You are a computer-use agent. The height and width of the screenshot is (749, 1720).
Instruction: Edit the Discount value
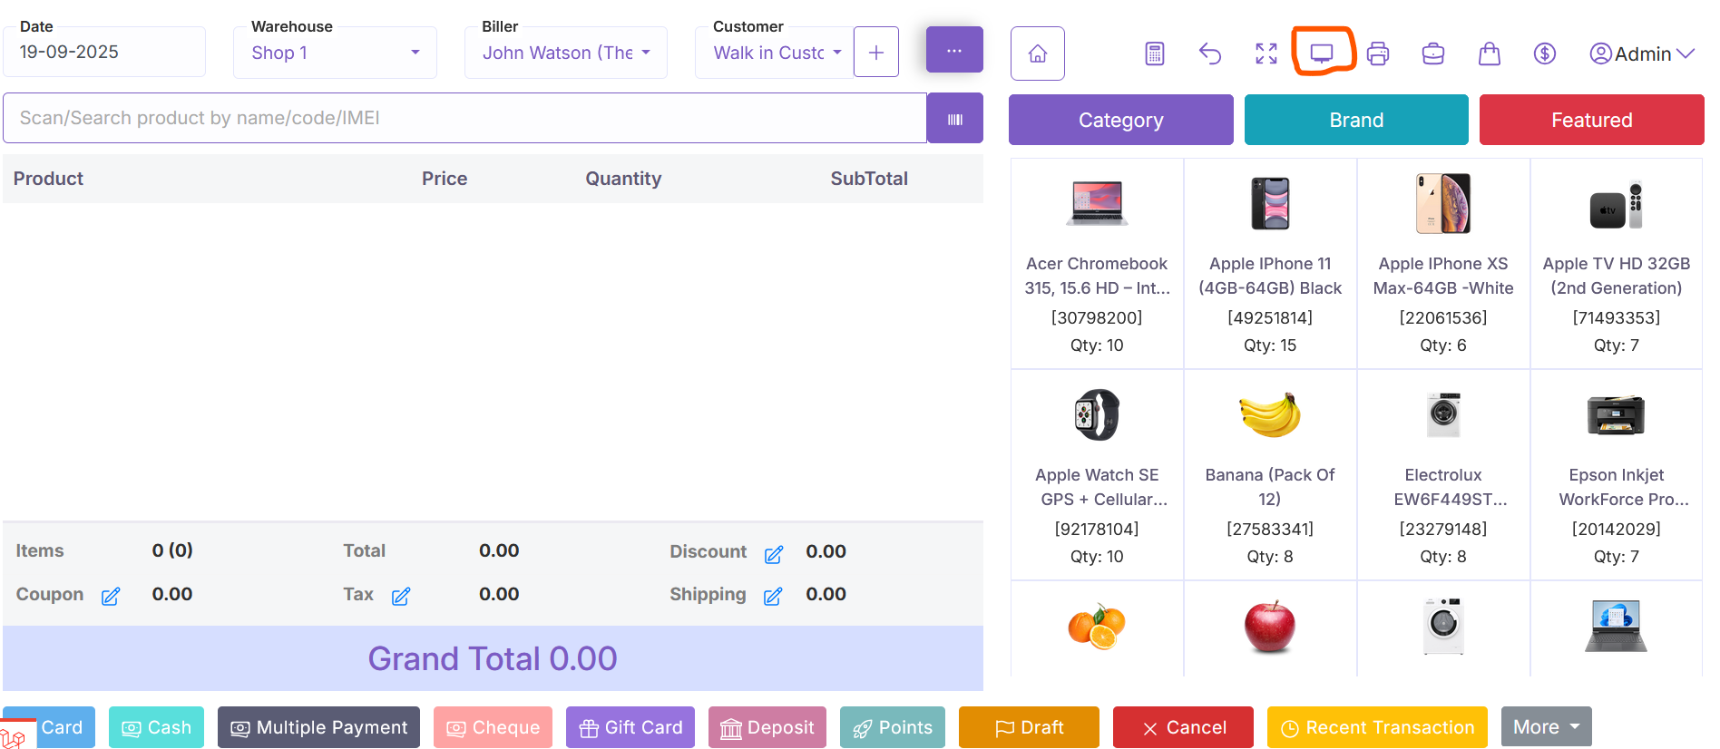773,554
